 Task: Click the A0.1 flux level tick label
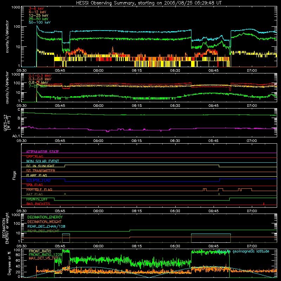[16, 136]
